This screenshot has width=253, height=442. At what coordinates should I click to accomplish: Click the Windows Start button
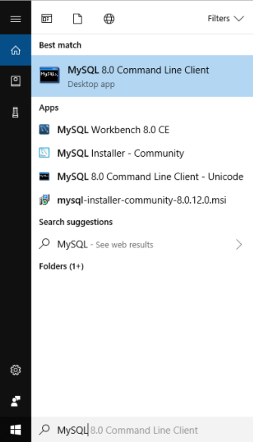pos(15,429)
